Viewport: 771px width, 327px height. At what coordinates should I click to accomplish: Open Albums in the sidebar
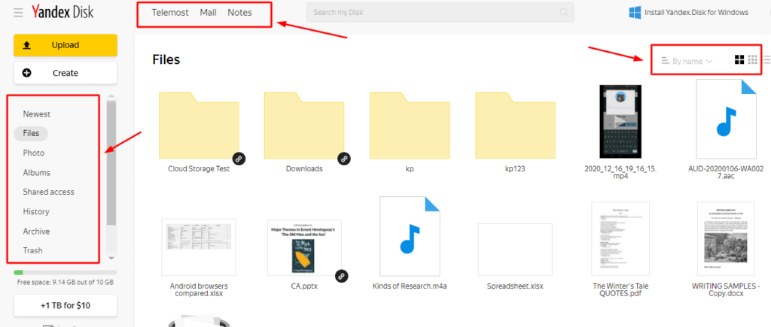pyautogui.click(x=36, y=173)
